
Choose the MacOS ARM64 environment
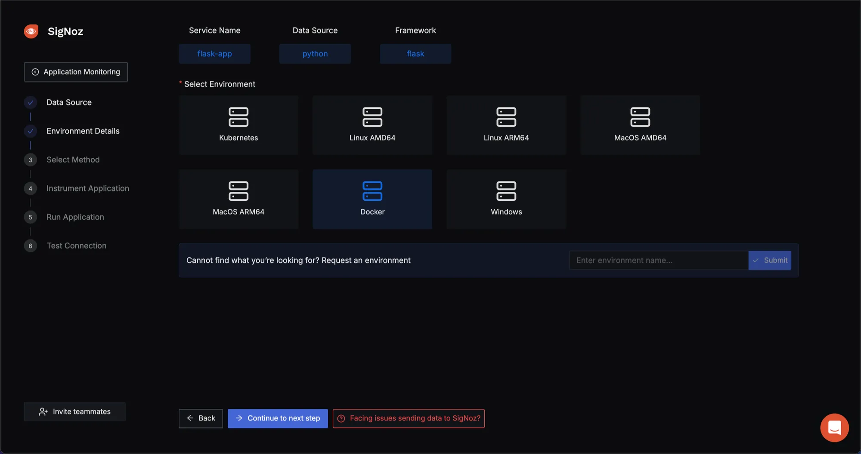pyautogui.click(x=238, y=199)
